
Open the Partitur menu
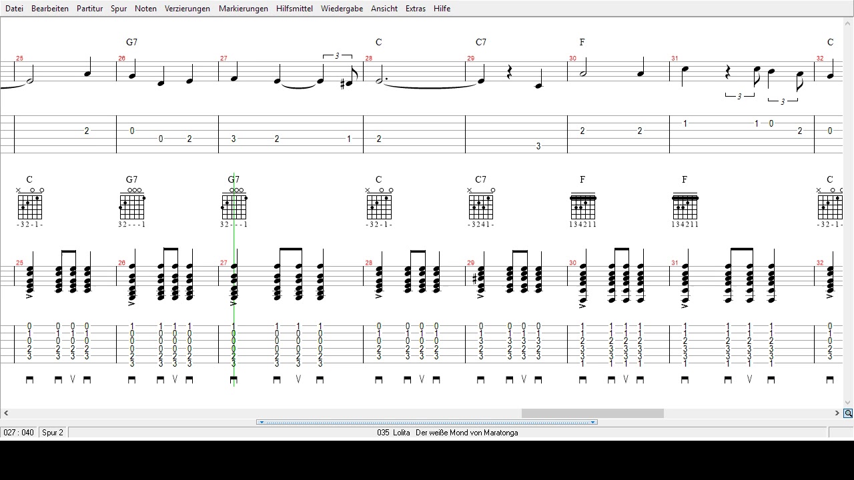pyautogui.click(x=89, y=9)
